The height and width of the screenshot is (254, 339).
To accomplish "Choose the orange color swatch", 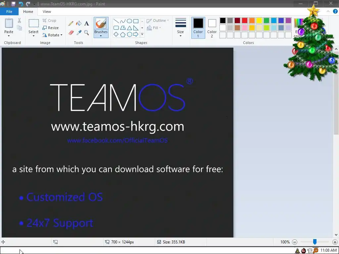I will point(252,21).
